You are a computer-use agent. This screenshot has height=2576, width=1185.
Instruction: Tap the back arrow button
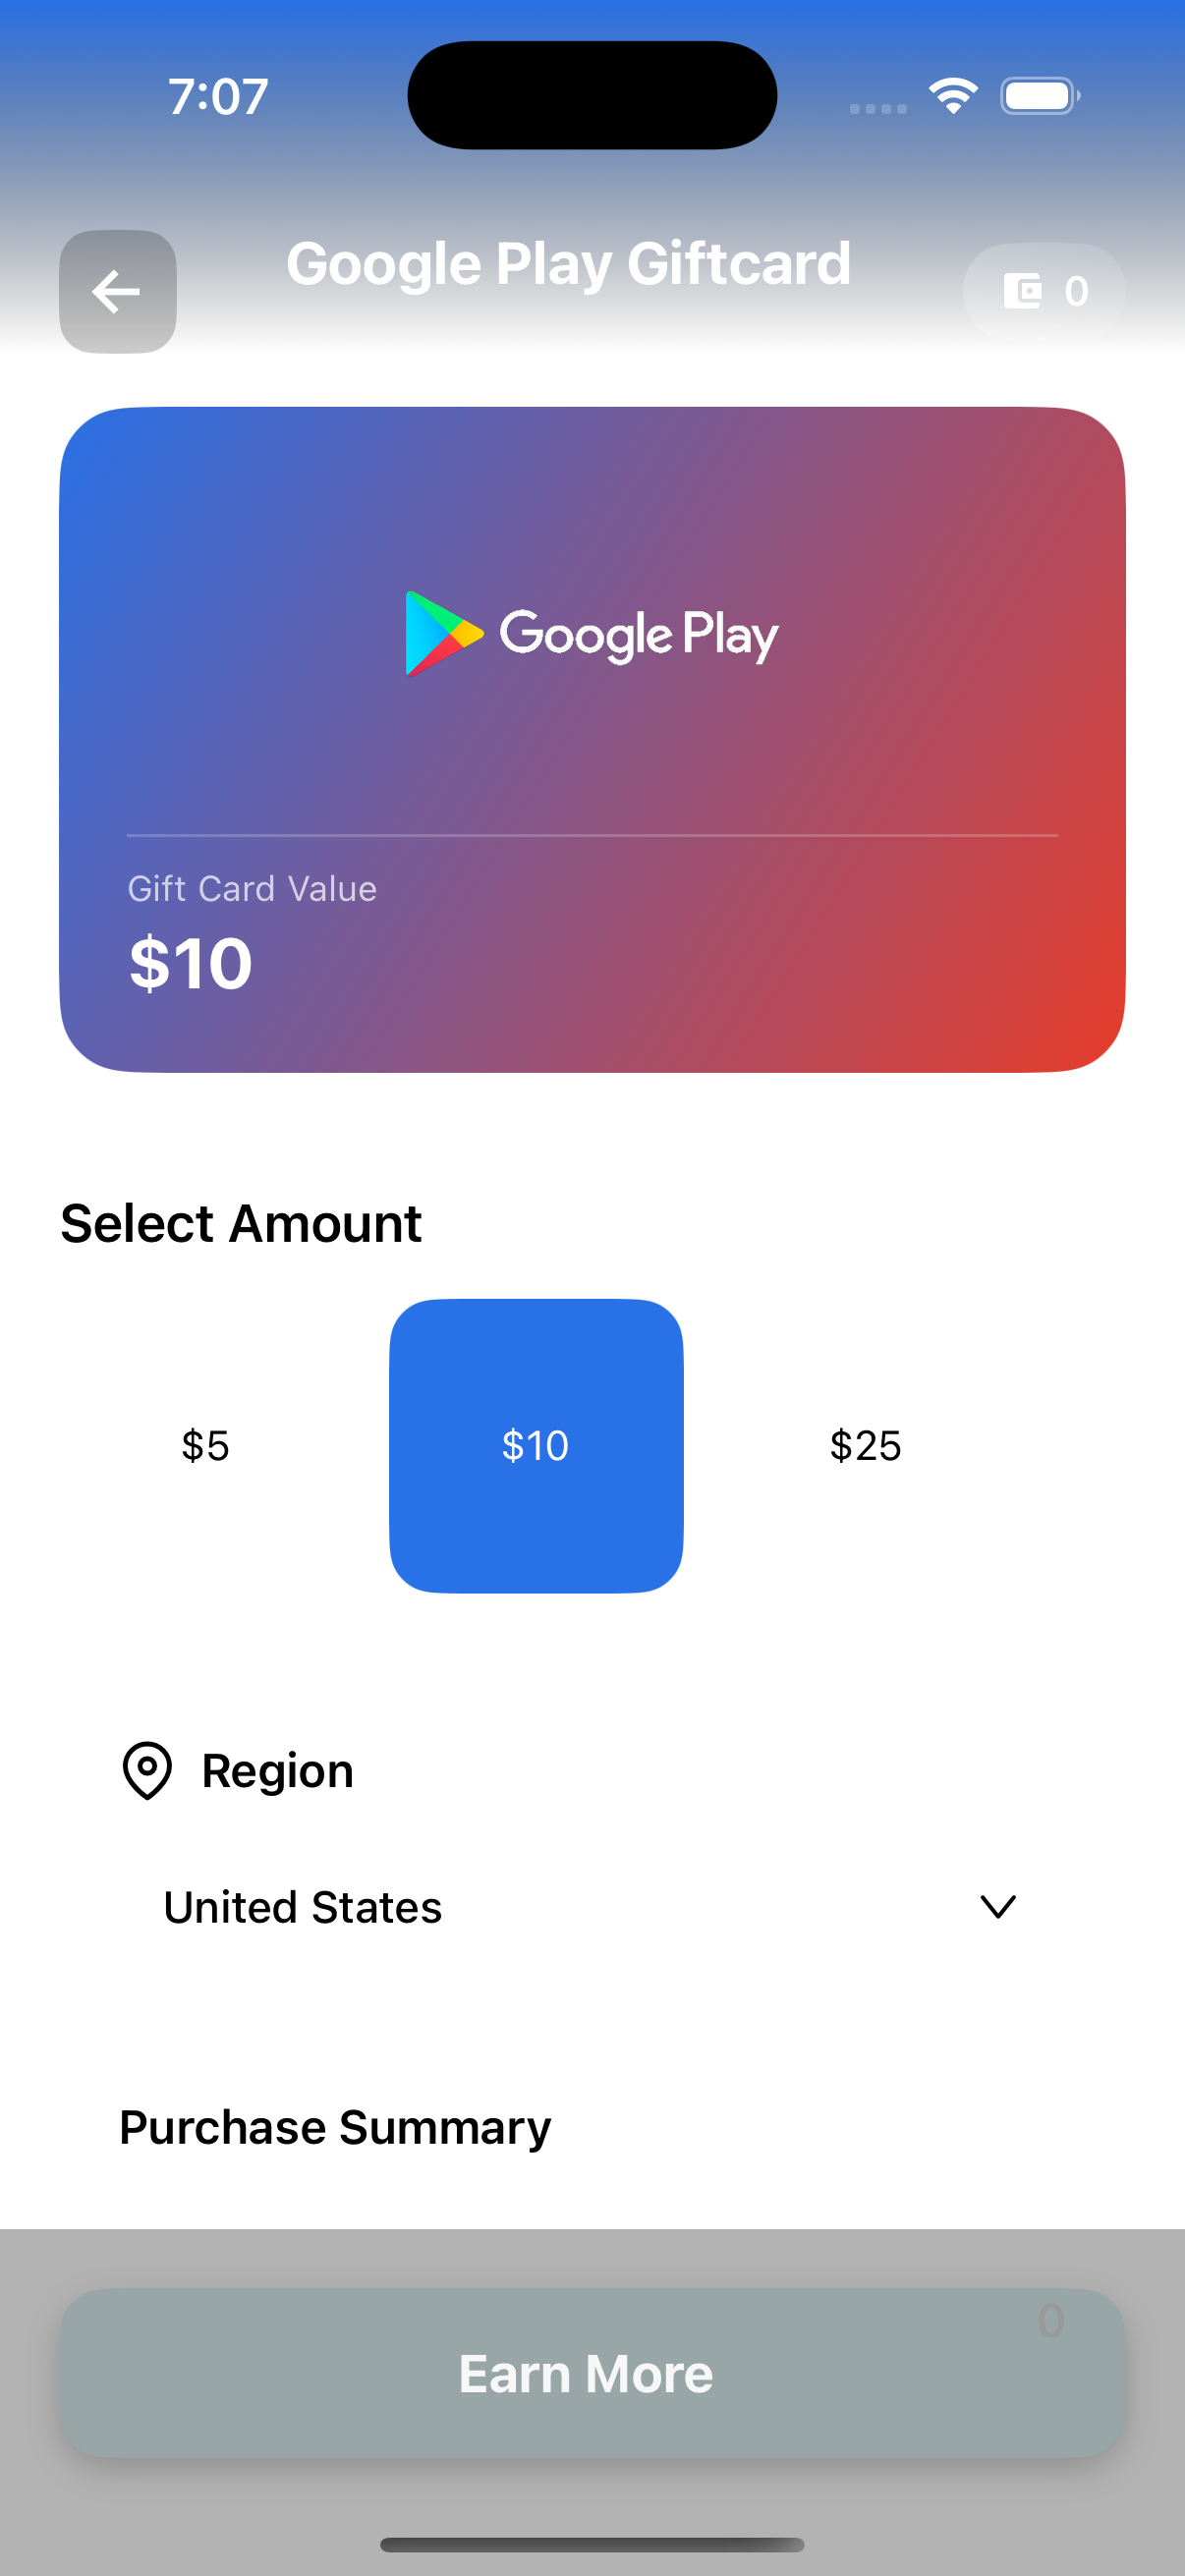[117, 292]
